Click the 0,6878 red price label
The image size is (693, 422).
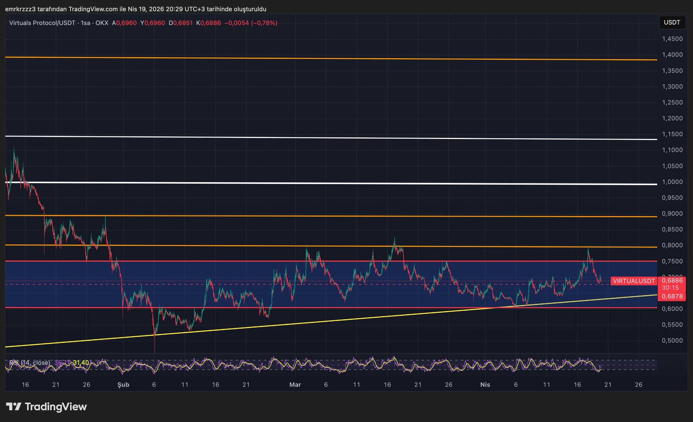[x=672, y=297]
